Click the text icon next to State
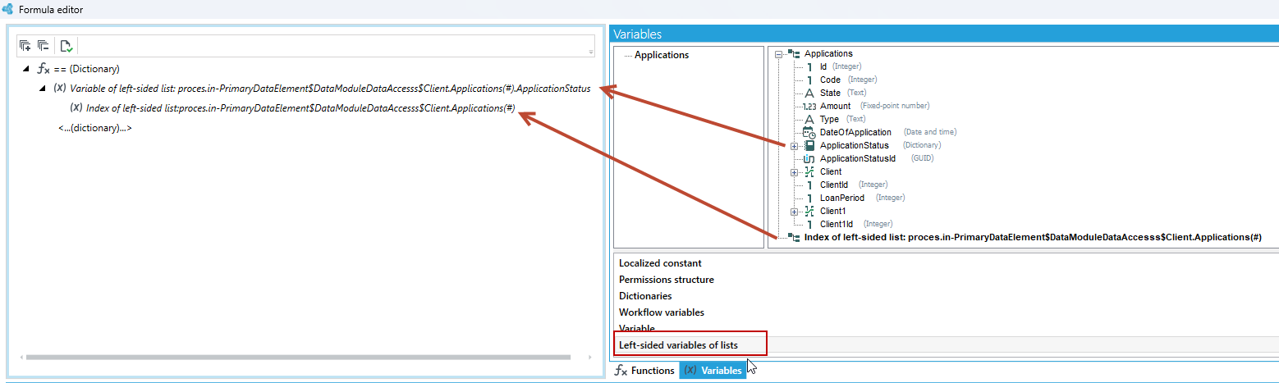The image size is (1279, 383). click(809, 93)
